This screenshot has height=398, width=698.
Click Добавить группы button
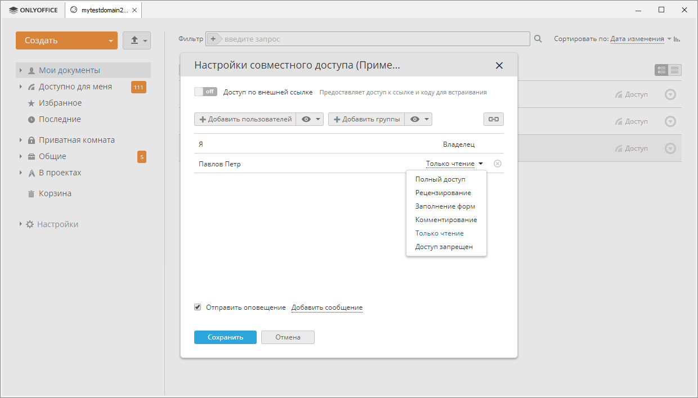tap(366, 119)
